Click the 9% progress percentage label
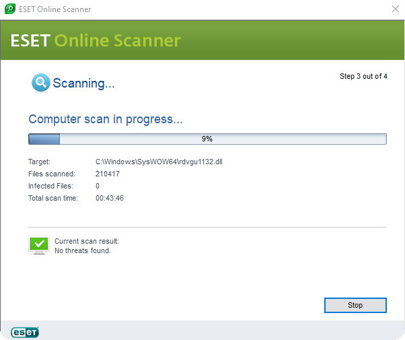This screenshot has height=340, width=405. [207, 139]
